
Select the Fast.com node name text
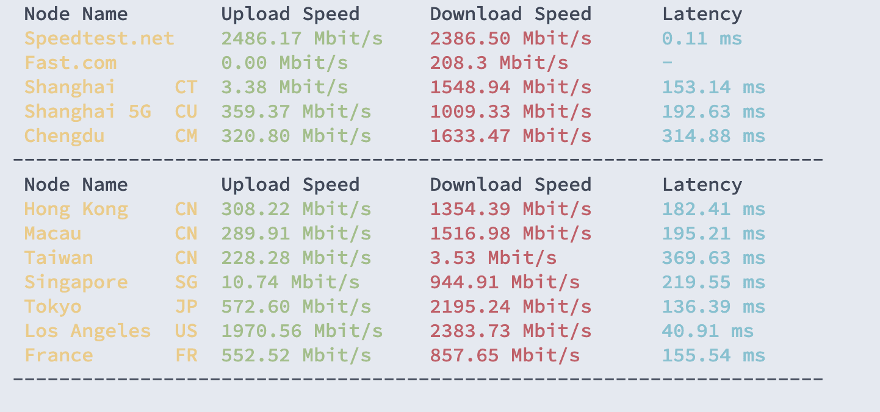(70, 63)
